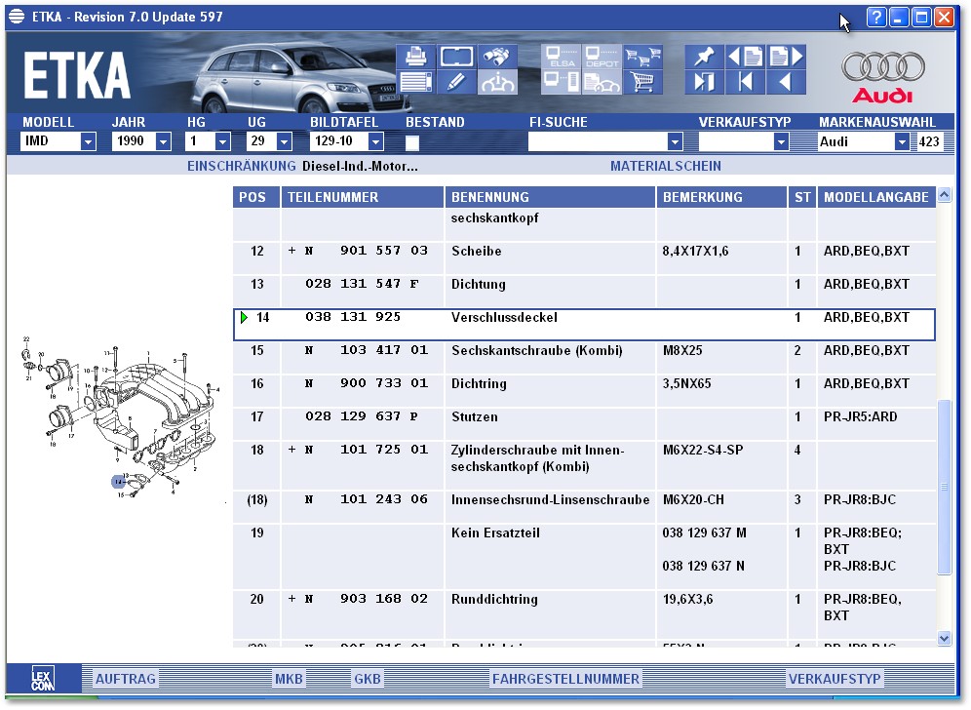Click the ETKA title bar application icon
The height and width of the screenshot is (710, 971).
pos(17,17)
